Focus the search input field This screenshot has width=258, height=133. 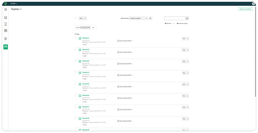click(175, 18)
